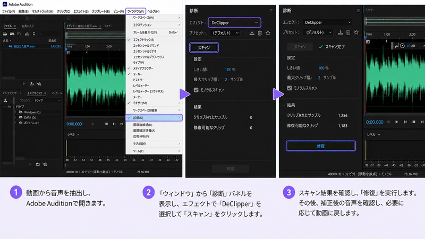Open the エフェクト(S) menu

[81, 11]
